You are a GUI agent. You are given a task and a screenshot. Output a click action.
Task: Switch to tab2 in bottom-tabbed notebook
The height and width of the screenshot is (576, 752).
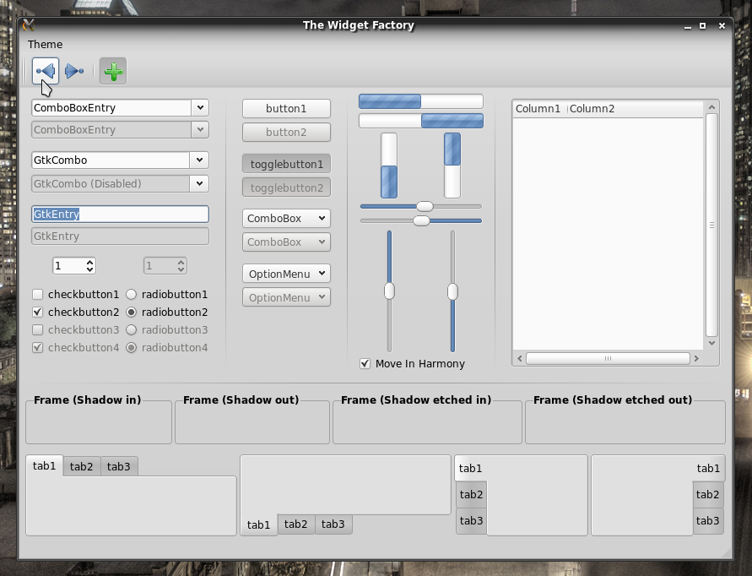(296, 524)
